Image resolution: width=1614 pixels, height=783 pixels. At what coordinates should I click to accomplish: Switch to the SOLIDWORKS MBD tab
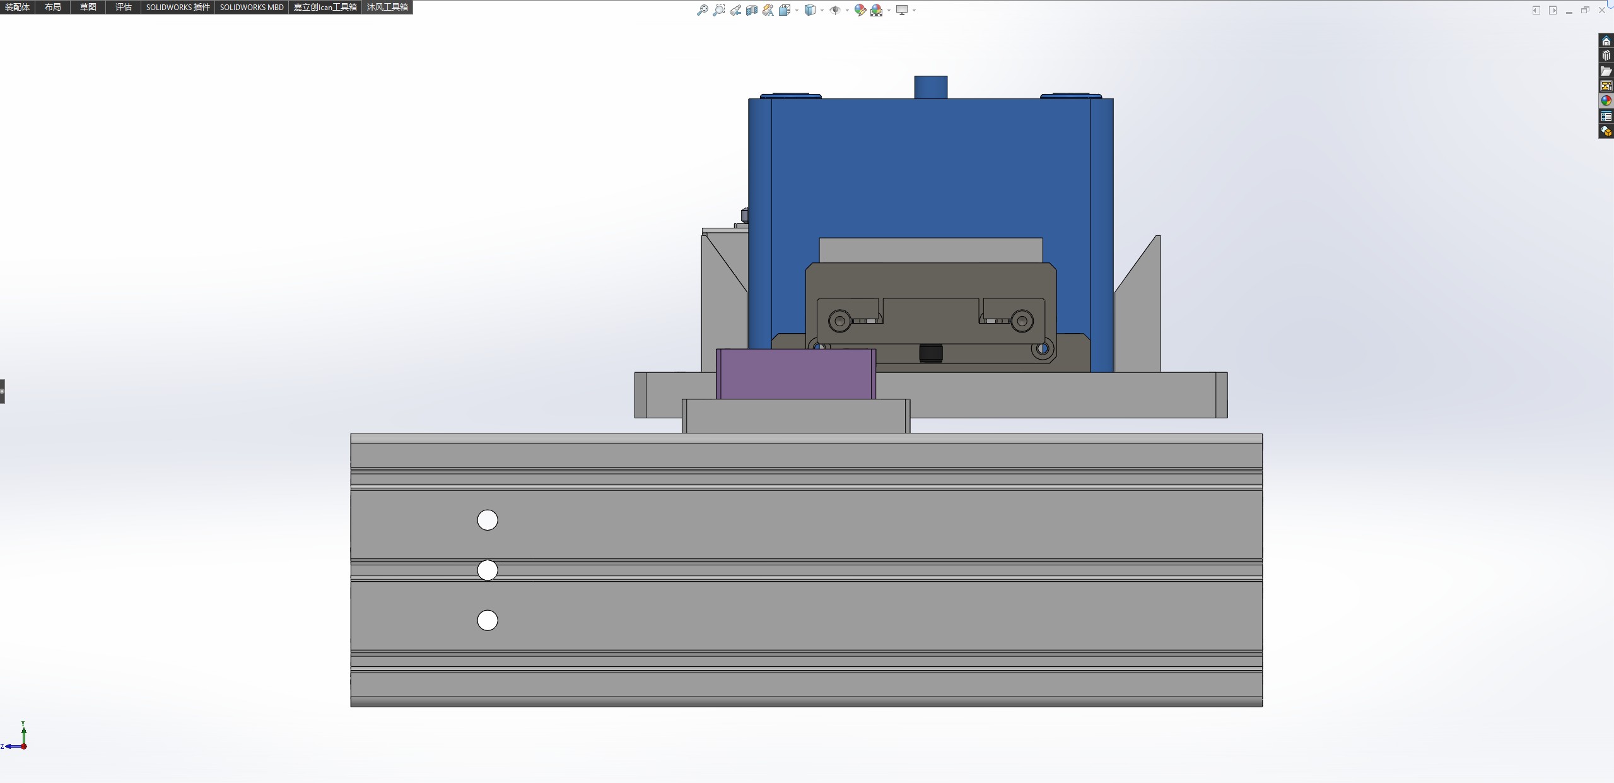(252, 7)
